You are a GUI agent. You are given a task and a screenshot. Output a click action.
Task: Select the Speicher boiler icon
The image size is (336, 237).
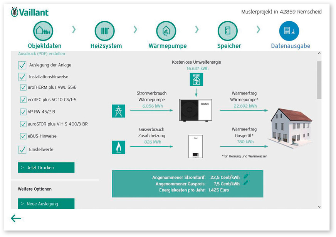228,30
